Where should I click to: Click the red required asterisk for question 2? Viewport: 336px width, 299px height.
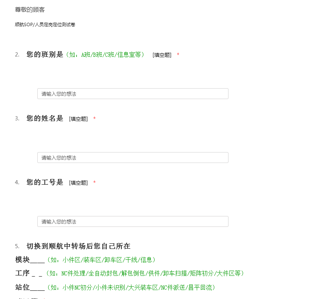(178, 55)
